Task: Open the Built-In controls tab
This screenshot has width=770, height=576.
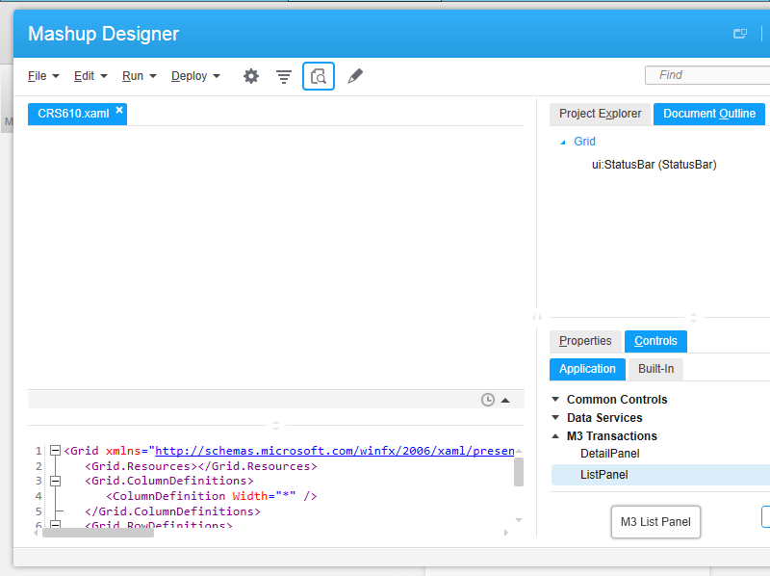Action: [x=655, y=369]
